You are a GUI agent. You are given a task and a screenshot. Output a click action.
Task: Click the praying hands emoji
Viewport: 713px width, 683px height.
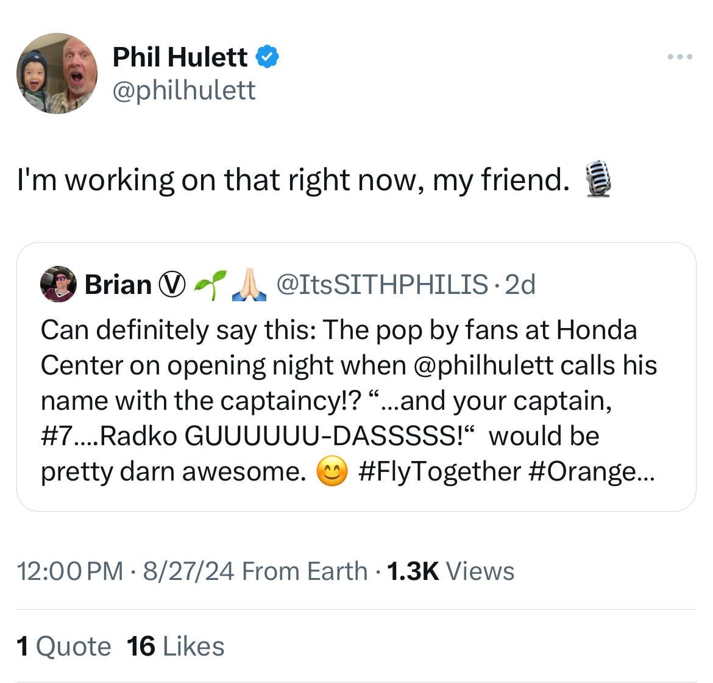[x=250, y=284]
